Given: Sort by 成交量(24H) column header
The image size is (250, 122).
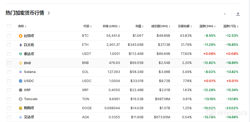Looking at the screenshot, I should point(160,26).
